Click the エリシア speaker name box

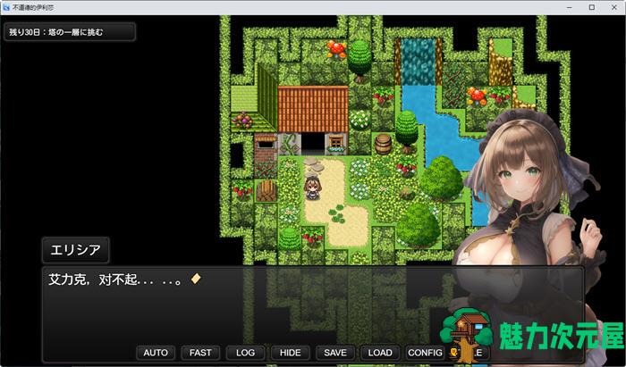tap(75, 250)
